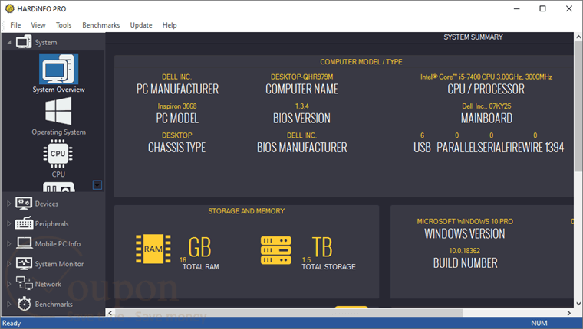Viewport: 583px width, 329px height.
Task: Click the vertical scrollbar up arrow
Action: coord(578,37)
